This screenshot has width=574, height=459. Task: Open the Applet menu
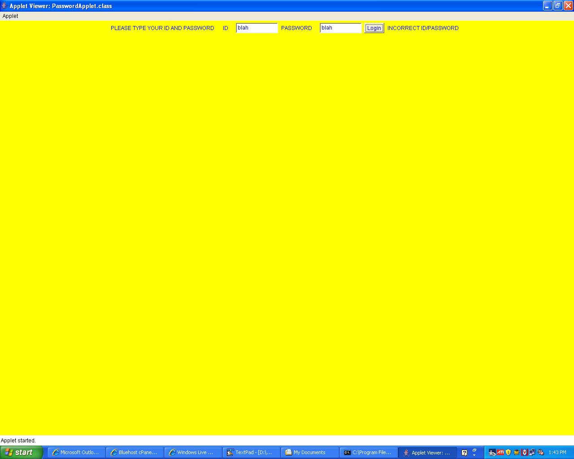tap(10, 16)
